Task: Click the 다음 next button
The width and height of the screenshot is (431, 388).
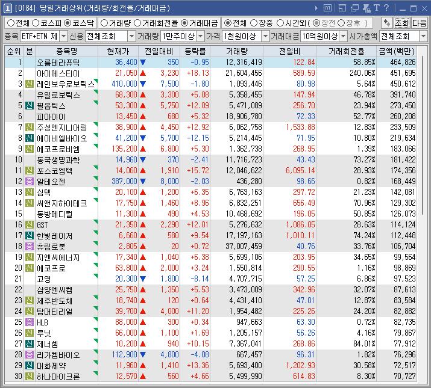Action: [419, 23]
